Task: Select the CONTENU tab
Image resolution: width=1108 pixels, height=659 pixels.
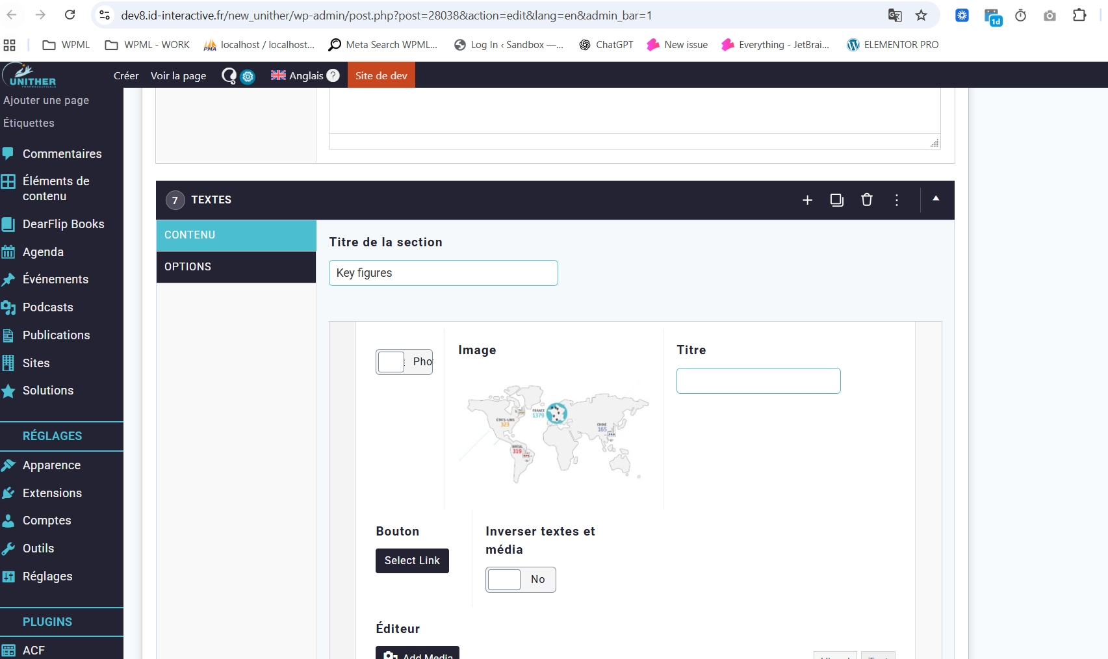Action: click(236, 235)
